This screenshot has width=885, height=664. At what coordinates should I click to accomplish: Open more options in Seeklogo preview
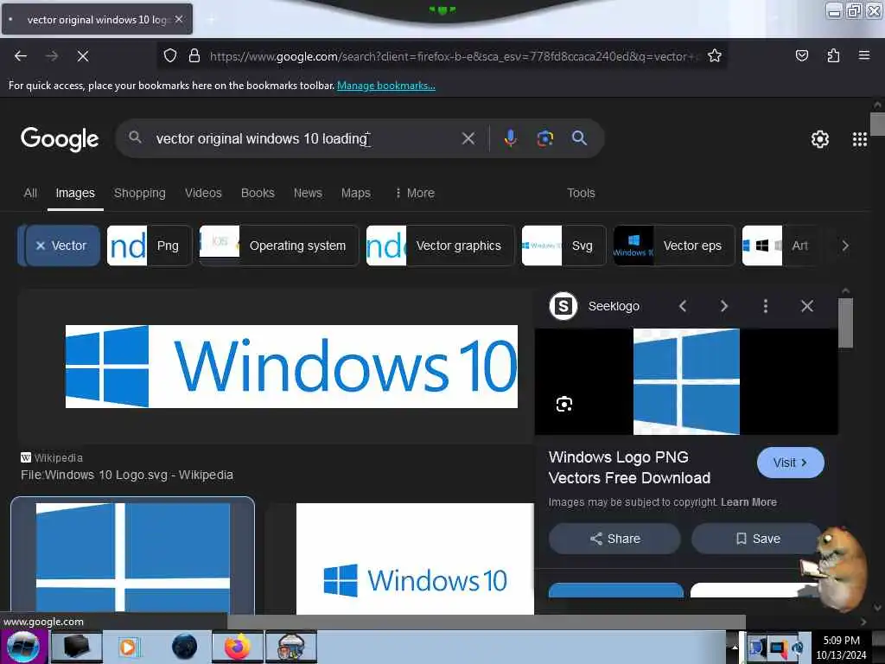pyautogui.click(x=766, y=306)
